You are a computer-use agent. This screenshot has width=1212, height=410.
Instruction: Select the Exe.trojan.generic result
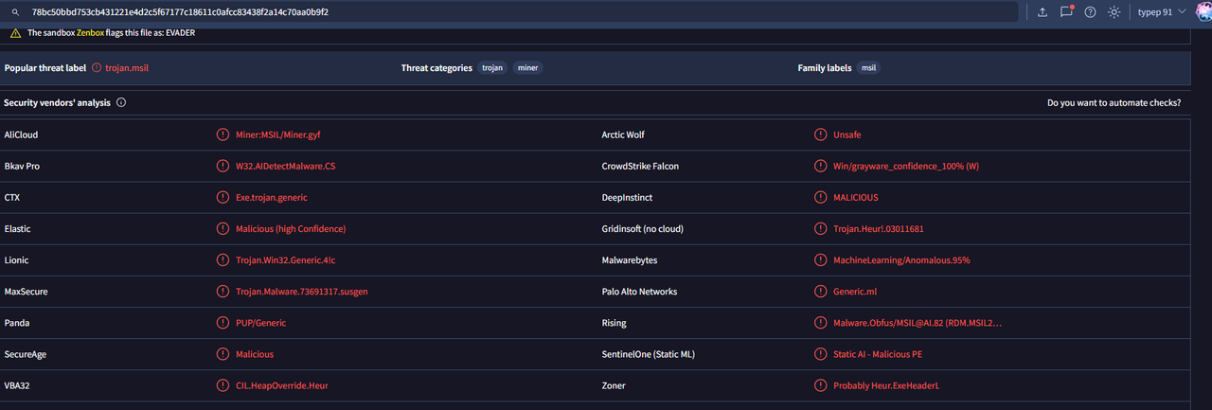[272, 197]
